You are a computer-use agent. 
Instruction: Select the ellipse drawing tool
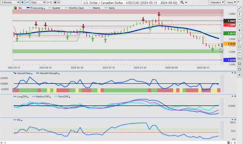(239, 69)
